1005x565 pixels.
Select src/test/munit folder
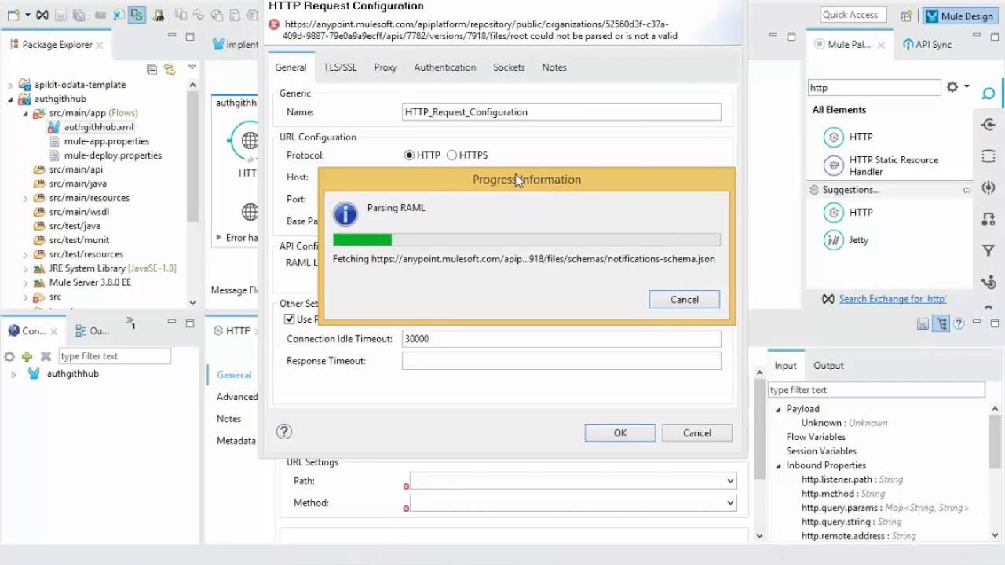pyautogui.click(x=79, y=240)
